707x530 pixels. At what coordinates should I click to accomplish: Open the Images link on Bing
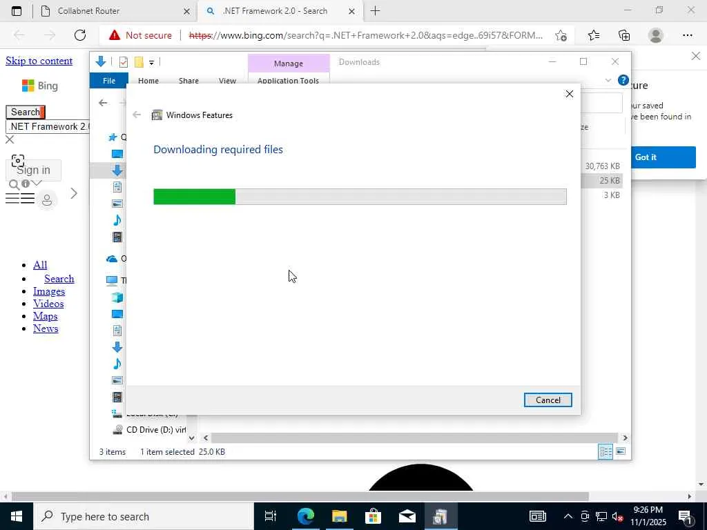(49, 291)
